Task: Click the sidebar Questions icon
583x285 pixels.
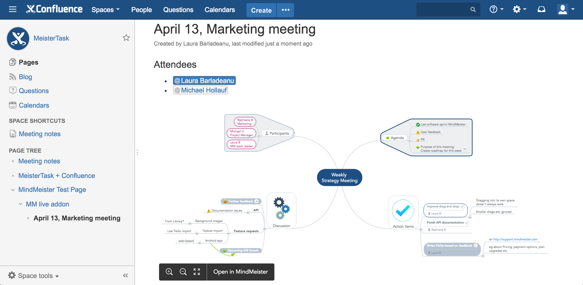Action: point(13,91)
